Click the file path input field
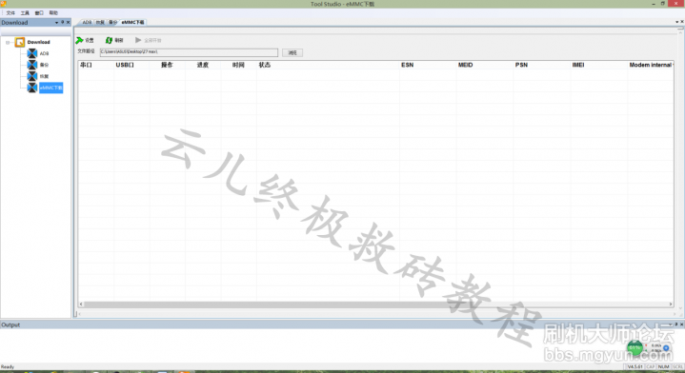685x373 pixels. pos(189,52)
